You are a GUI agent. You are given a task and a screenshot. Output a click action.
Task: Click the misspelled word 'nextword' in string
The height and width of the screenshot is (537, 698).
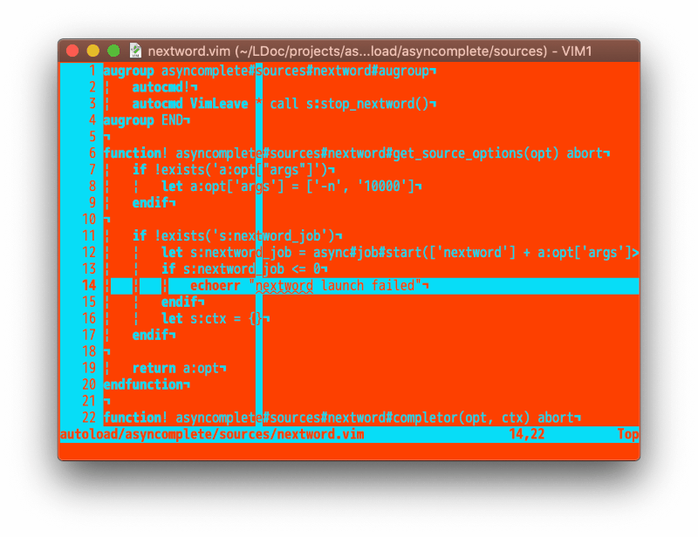(x=284, y=286)
